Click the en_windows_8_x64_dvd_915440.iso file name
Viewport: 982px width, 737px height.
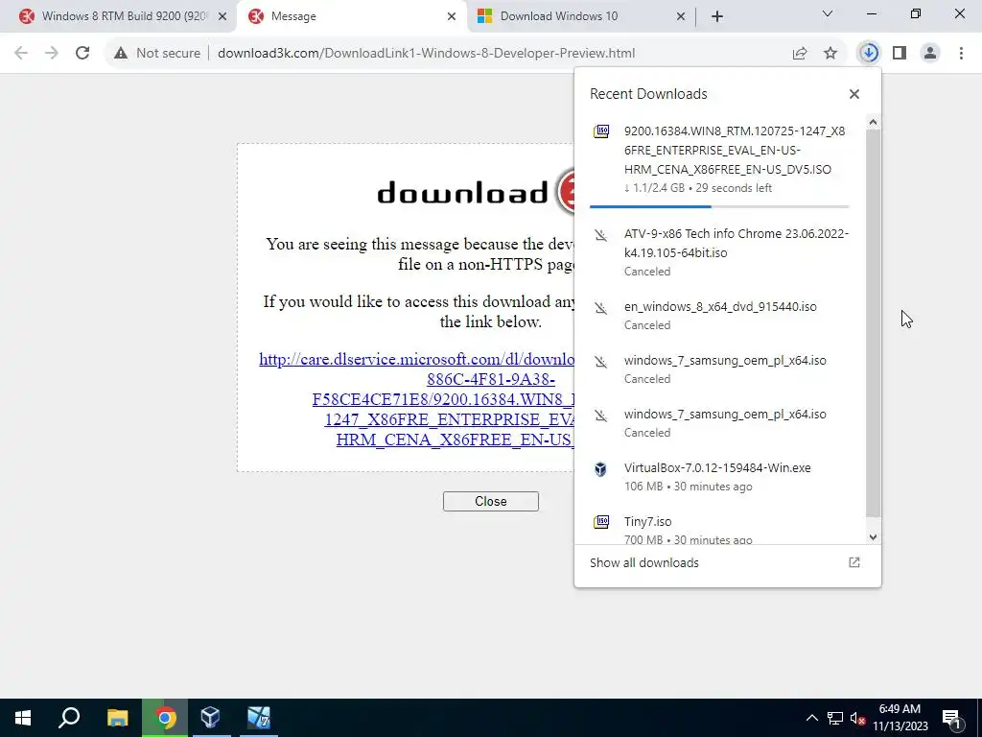point(720,307)
